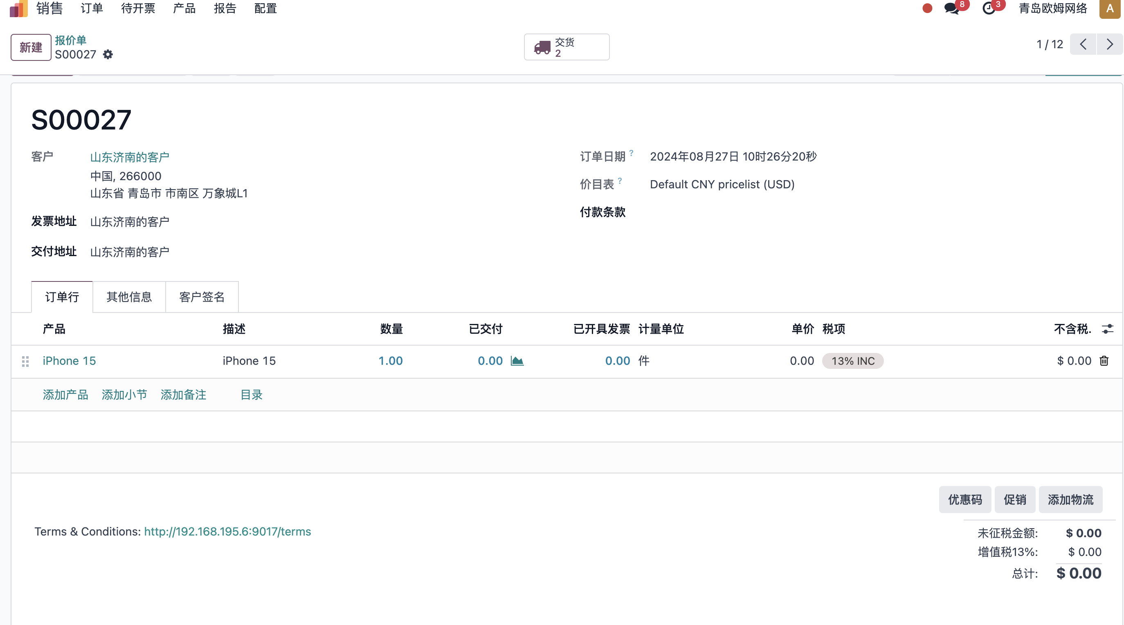This screenshot has width=1124, height=625.
Task: Click the 价目表 help question mark
Action: 620,181
